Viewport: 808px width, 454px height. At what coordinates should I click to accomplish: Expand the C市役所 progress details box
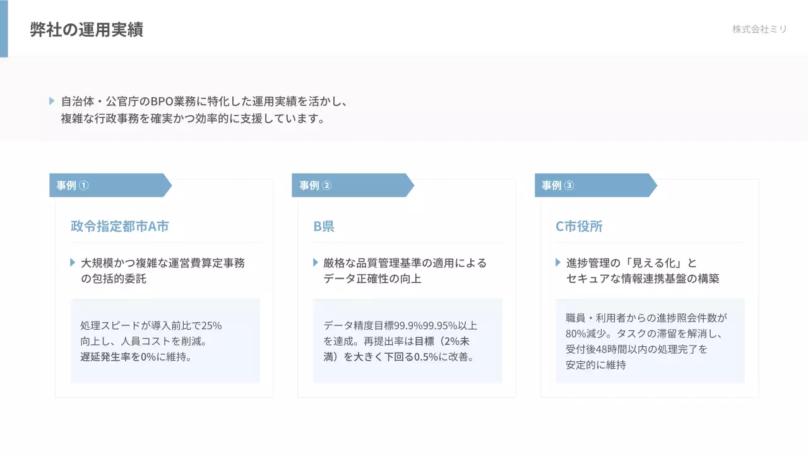pos(650,340)
